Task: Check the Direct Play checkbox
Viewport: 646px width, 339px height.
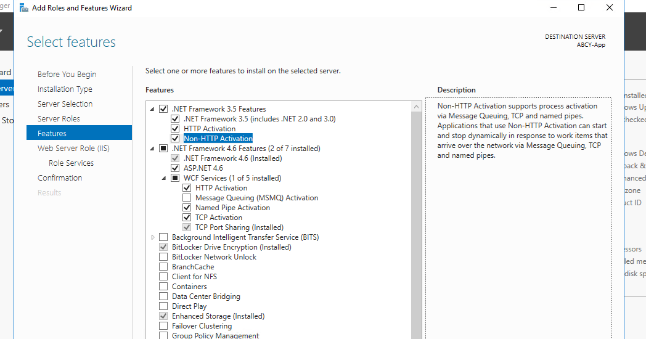Action: tap(163, 306)
